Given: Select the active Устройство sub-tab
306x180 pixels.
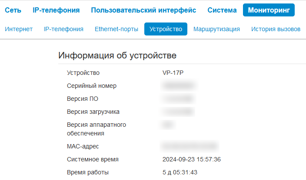Looking at the screenshot, I should click(x=166, y=29).
